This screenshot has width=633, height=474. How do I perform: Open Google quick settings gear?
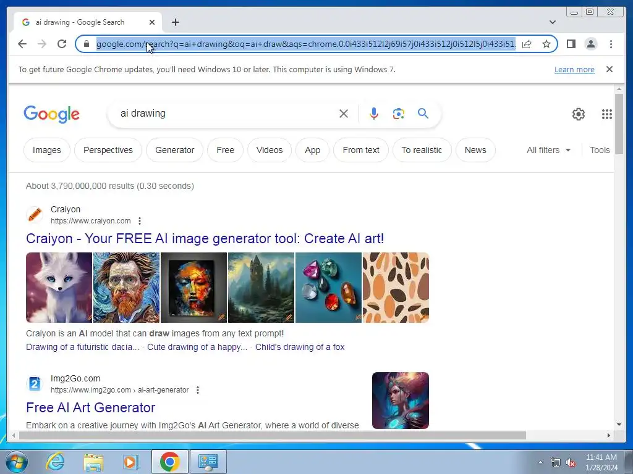579,114
